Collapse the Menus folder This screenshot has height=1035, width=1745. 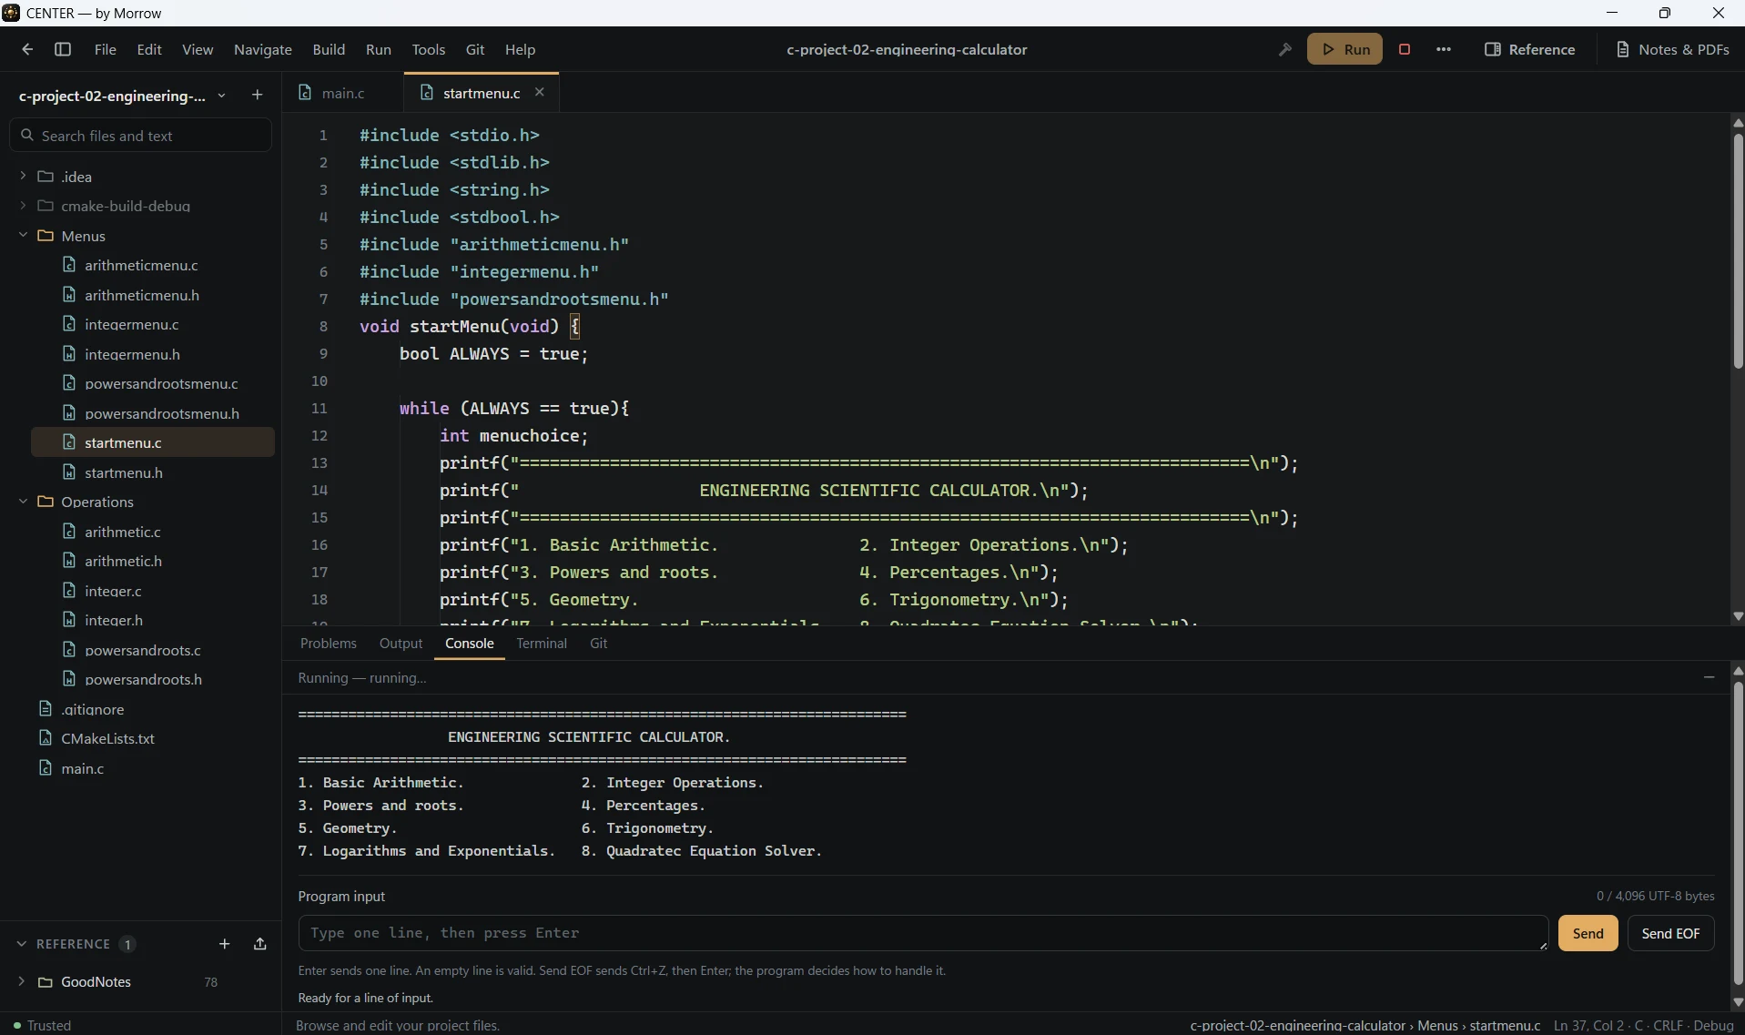pyautogui.click(x=23, y=235)
